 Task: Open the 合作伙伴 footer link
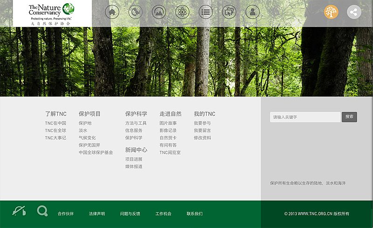pyautogui.click(x=66, y=214)
